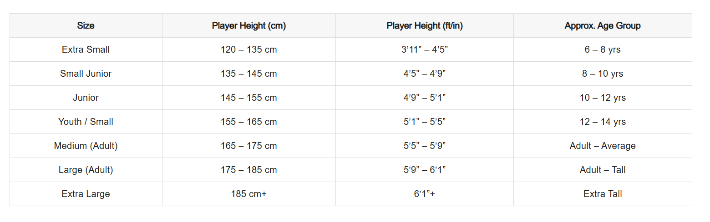
Task: Click the Approx. Age Group header
Action: coord(602,25)
